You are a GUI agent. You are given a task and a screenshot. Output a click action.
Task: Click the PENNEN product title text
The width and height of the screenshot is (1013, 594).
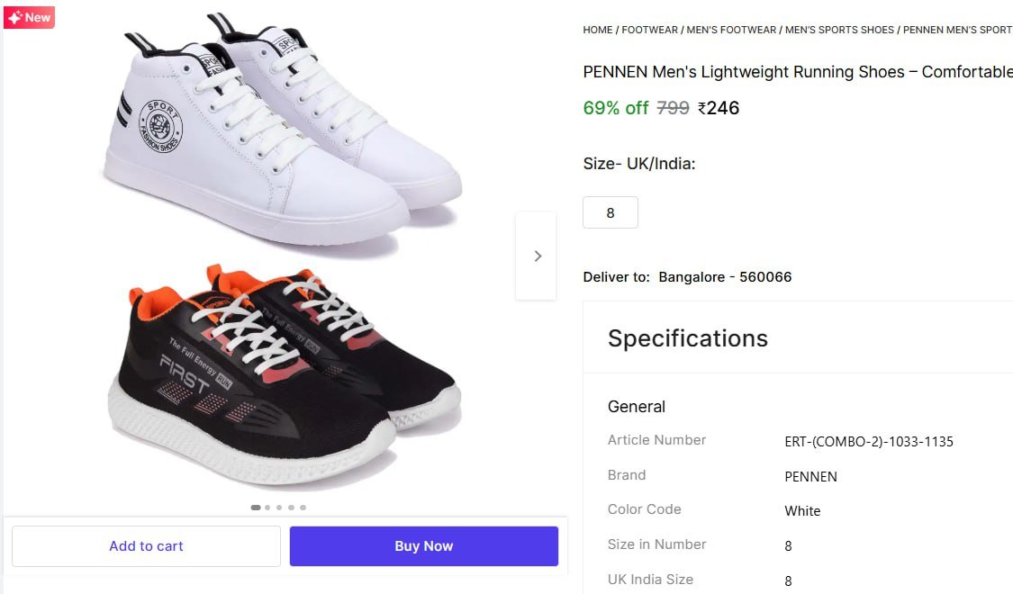coord(797,72)
